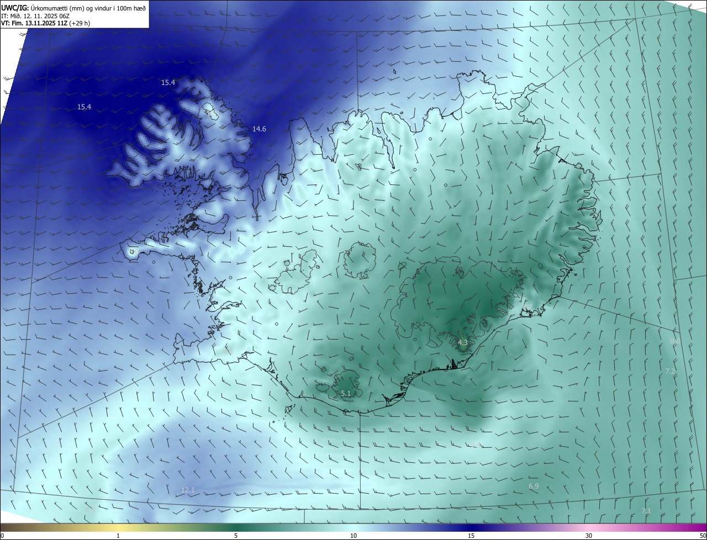Click the '15' tick label on the color scale
Viewport: 707px width, 540px height.
(x=471, y=536)
